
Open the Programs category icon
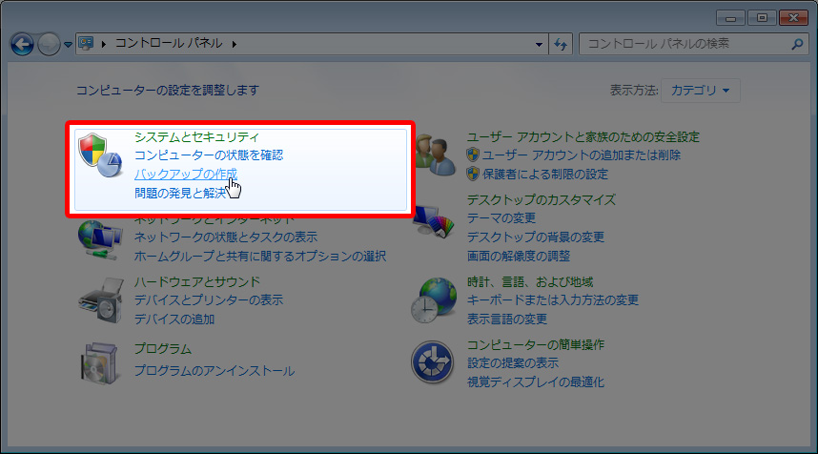[98, 361]
